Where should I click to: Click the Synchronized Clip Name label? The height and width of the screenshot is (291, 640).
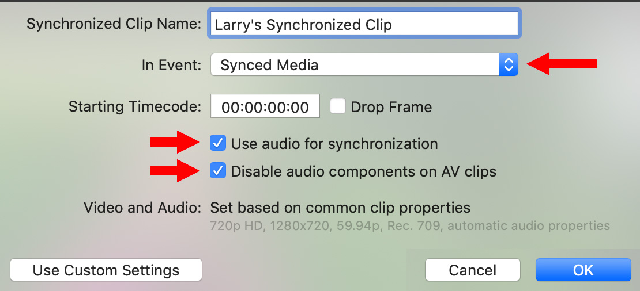coord(114,24)
